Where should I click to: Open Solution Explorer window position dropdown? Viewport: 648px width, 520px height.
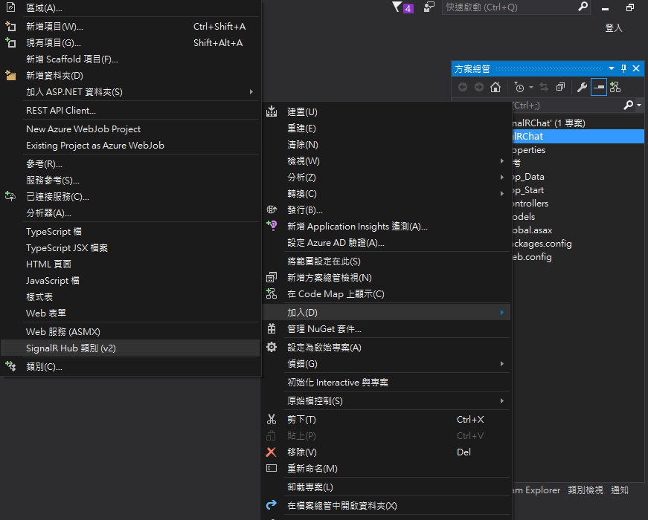[612, 68]
